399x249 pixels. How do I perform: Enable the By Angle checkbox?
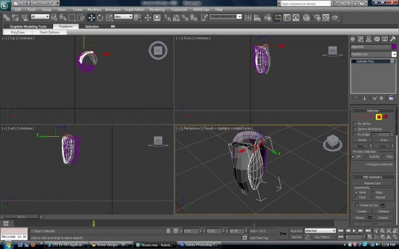354,134
